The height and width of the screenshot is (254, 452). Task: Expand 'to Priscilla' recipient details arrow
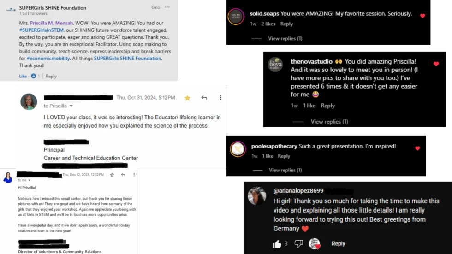(71, 106)
